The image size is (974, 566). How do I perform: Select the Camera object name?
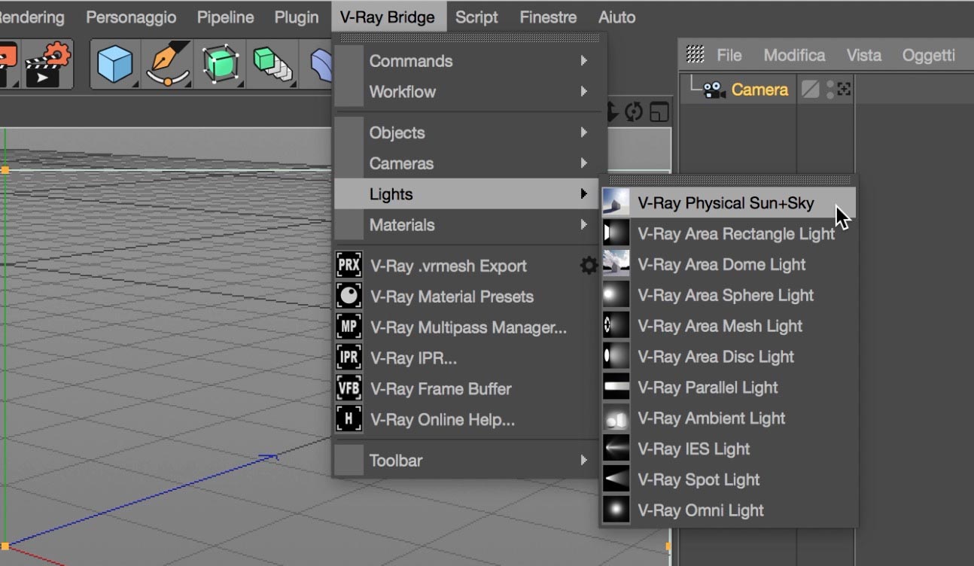coord(759,90)
